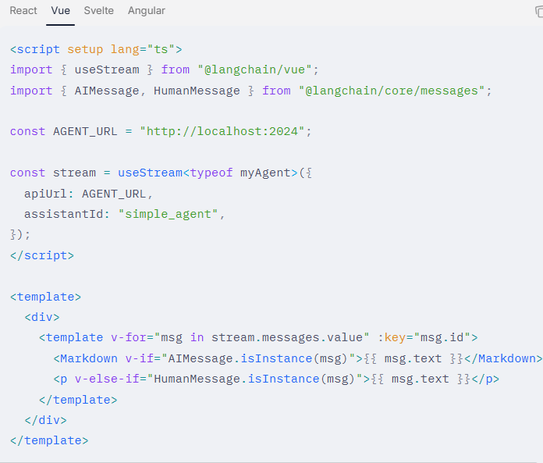Click the "http://localhost:2024" URL string
The image size is (543, 463).
pos(222,131)
